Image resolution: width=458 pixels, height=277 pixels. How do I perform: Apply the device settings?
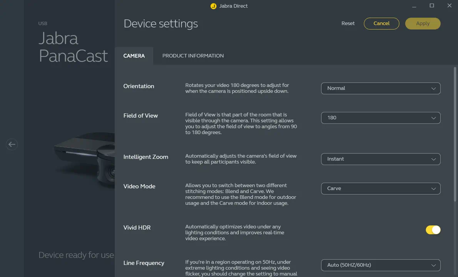423,23
